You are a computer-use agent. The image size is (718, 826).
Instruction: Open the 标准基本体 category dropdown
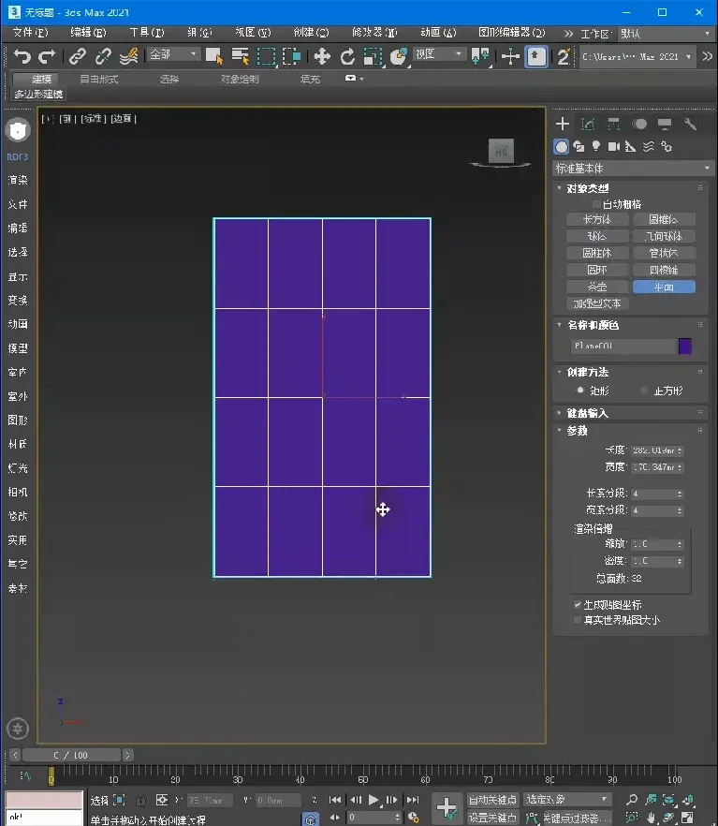(634, 169)
